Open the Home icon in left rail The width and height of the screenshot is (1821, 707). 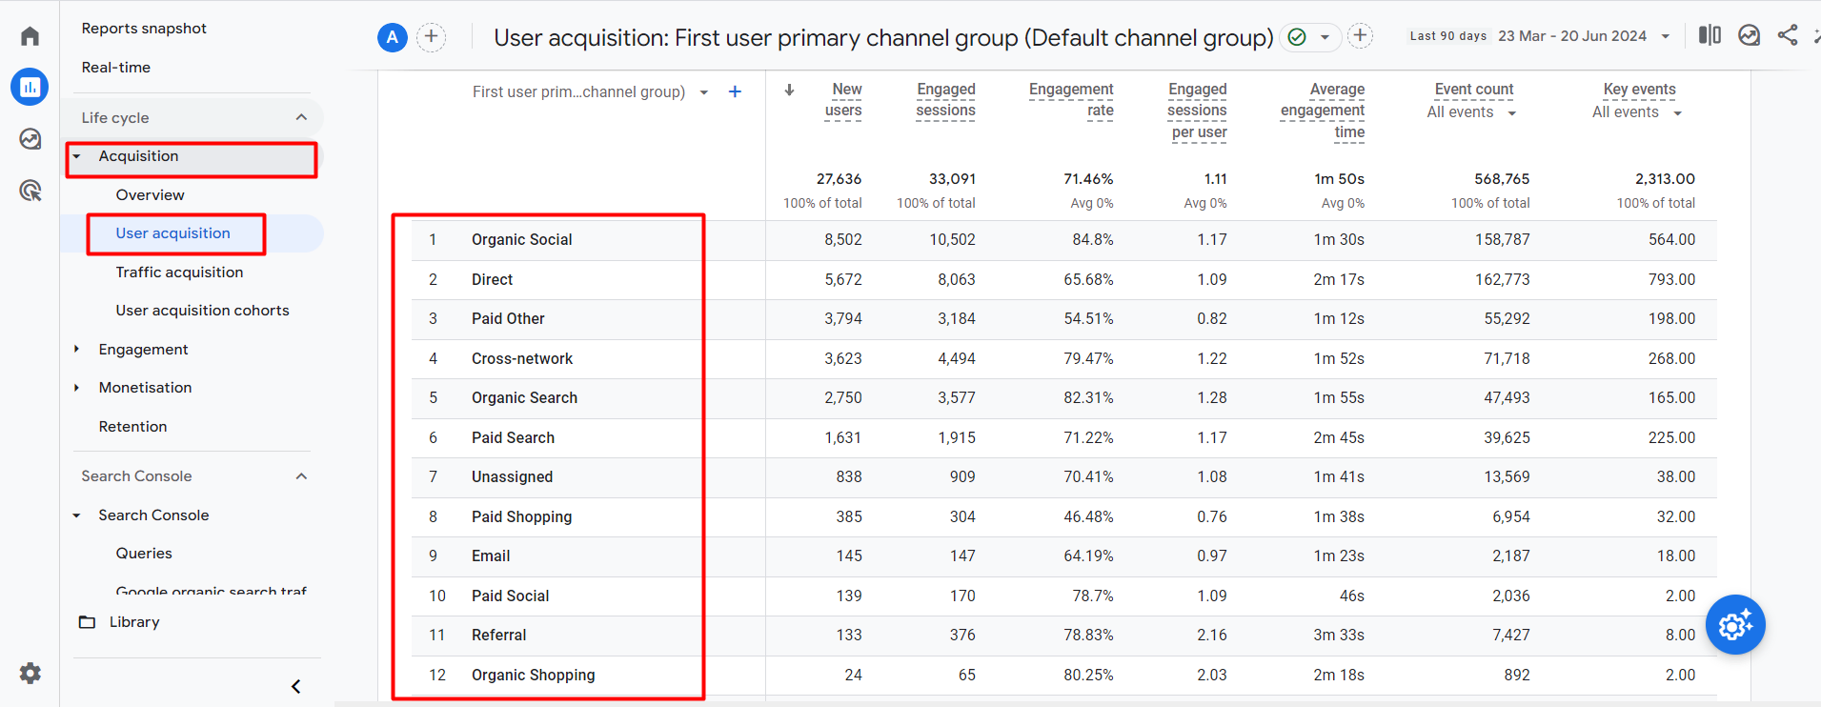click(x=30, y=36)
